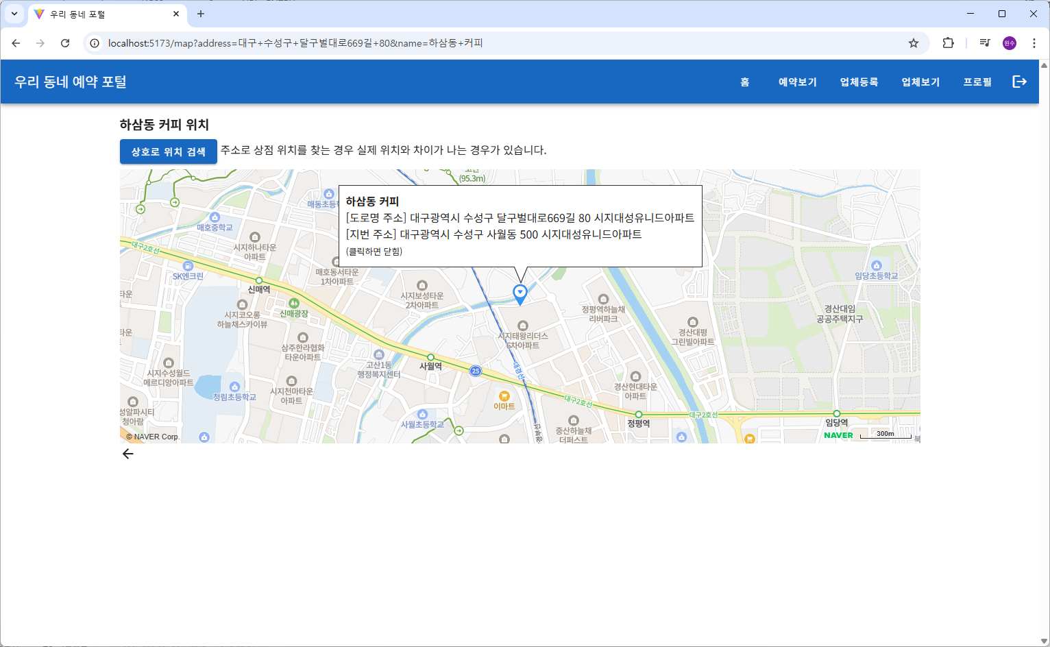Click 매호중학교 school icon
The width and height of the screenshot is (1050, 647).
(215, 217)
